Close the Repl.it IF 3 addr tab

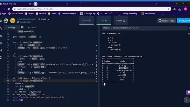pyautogui.click(x=30, y=4)
